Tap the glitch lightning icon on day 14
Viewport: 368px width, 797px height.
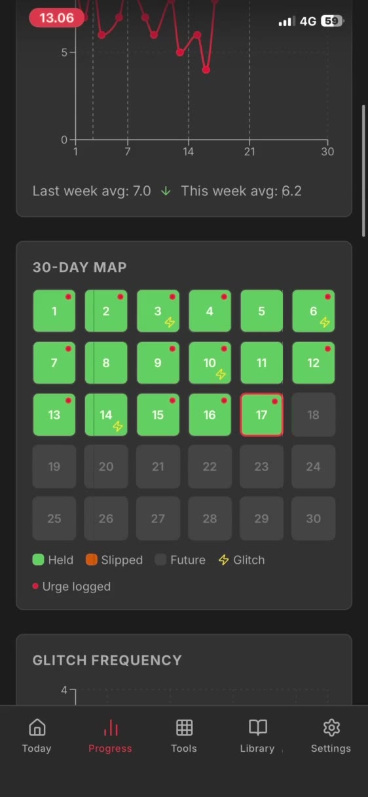click(118, 426)
